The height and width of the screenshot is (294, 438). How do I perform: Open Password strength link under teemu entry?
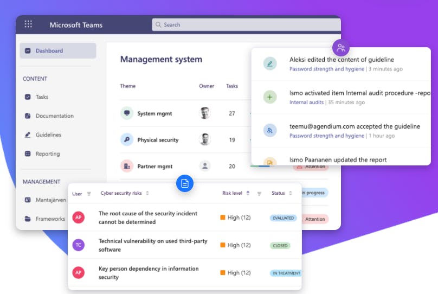(327, 136)
